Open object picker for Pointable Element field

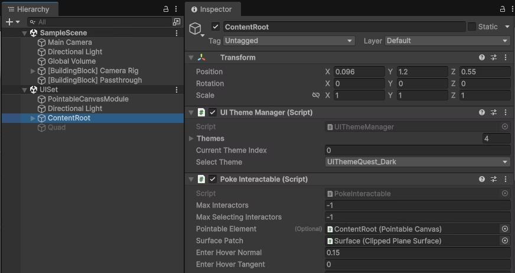505,229
